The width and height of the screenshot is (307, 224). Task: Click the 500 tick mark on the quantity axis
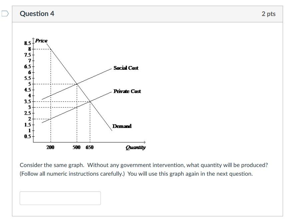tap(76, 147)
